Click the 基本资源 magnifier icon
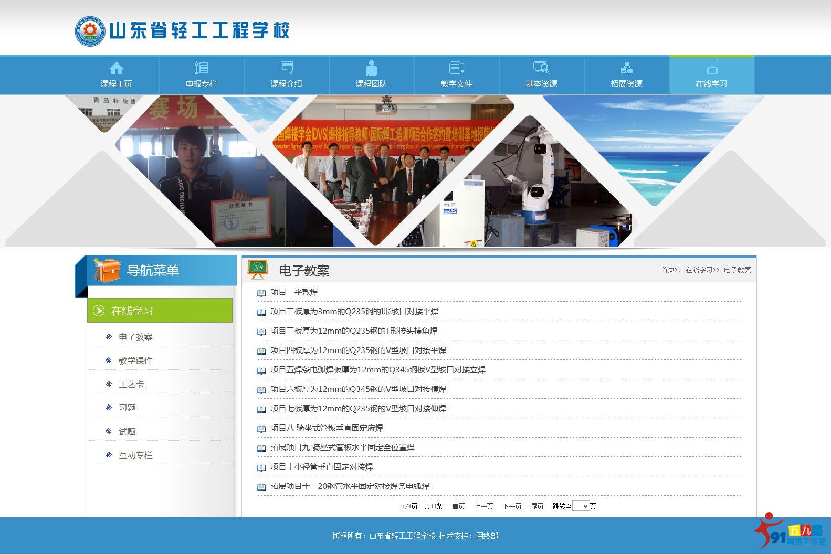The height and width of the screenshot is (554, 831). coord(541,68)
